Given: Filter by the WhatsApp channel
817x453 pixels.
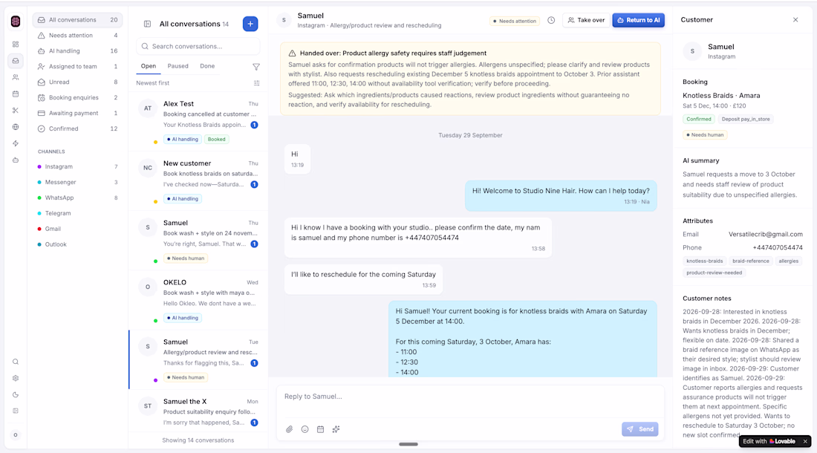Looking at the screenshot, I should [77, 198].
